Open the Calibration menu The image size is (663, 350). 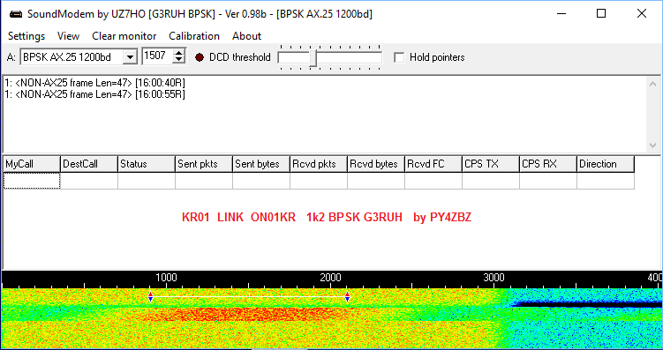[x=194, y=36]
